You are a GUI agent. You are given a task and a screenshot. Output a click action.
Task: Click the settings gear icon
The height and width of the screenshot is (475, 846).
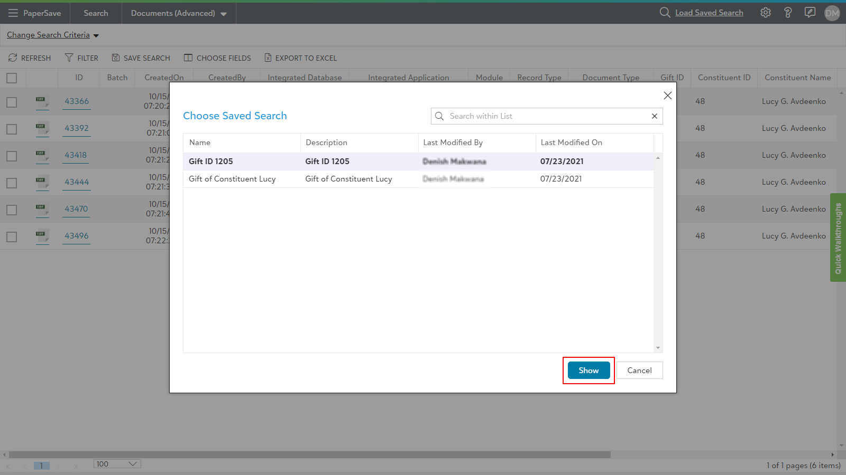coord(766,13)
